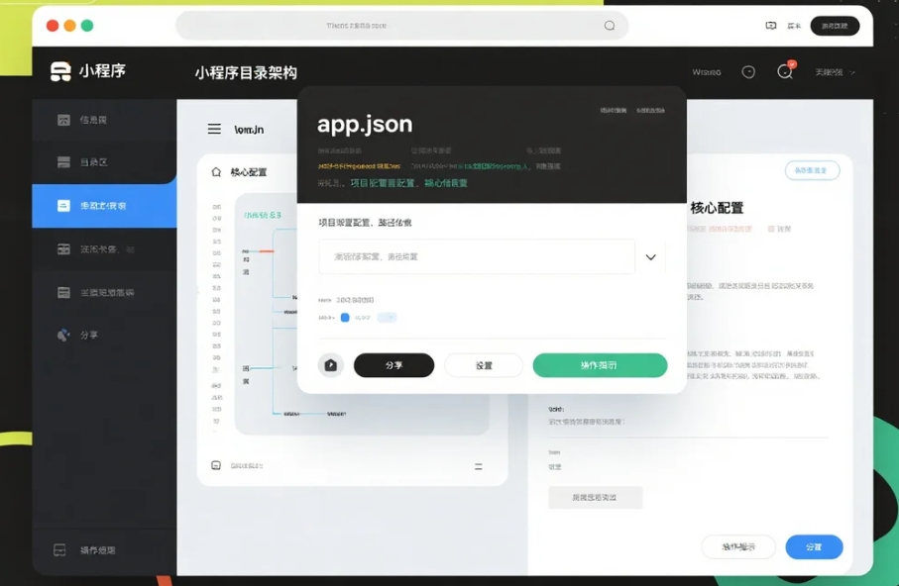This screenshot has width=899, height=586.
Task: Click the blue button at the bottom right
Action: click(x=814, y=547)
